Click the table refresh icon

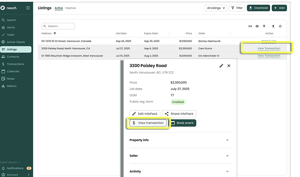(x=280, y=26)
